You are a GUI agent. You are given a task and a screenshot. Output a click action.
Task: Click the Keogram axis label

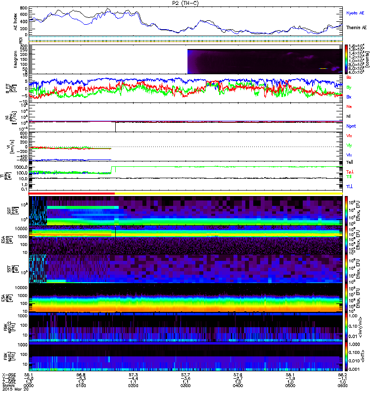(x=16, y=59)
